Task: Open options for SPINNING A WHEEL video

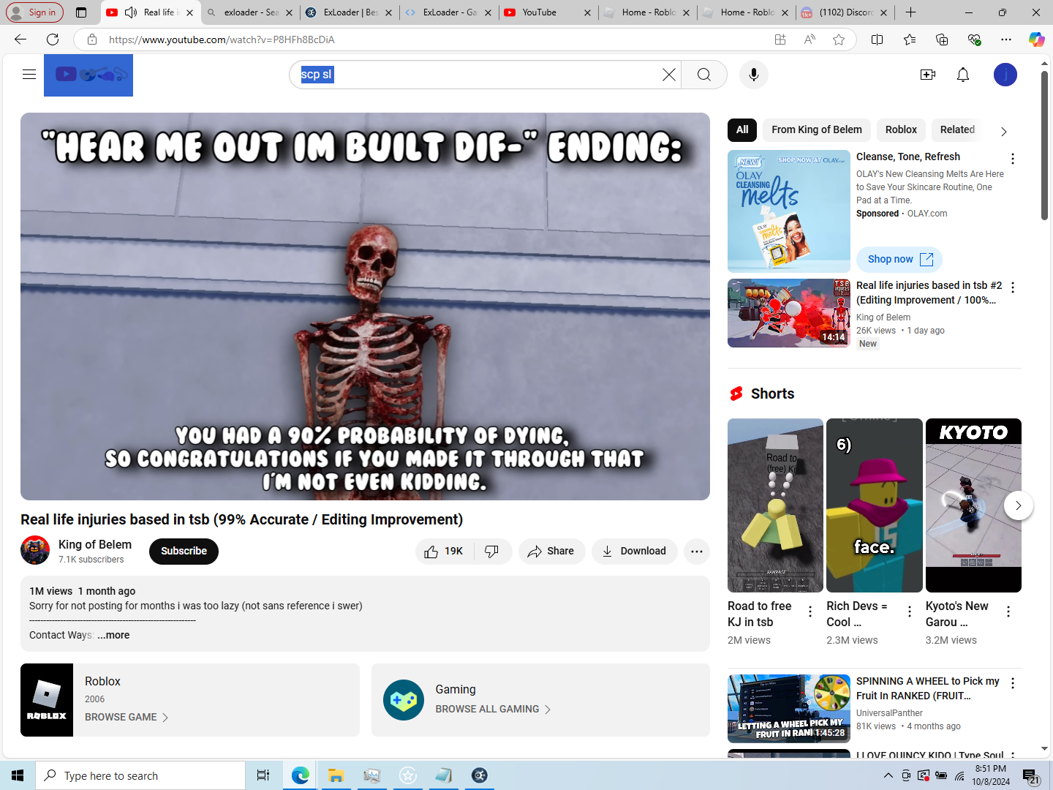Action: 1013,683
